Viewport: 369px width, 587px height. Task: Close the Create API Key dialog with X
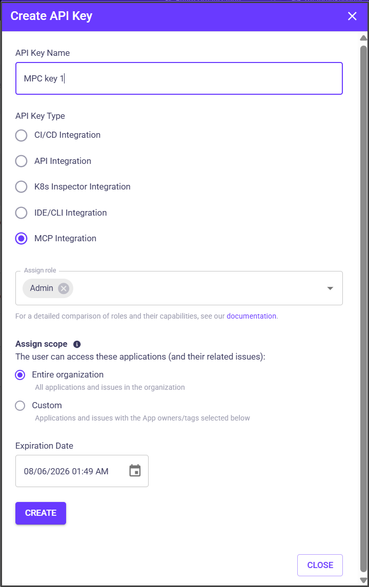point(352,16)
